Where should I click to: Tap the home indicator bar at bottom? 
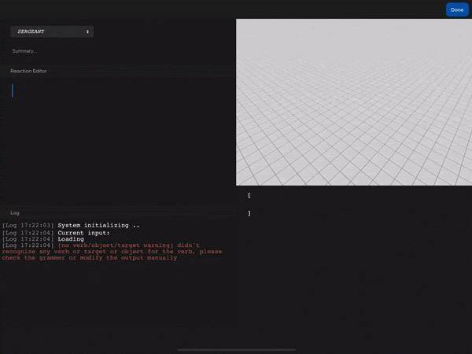click(236, 349)
